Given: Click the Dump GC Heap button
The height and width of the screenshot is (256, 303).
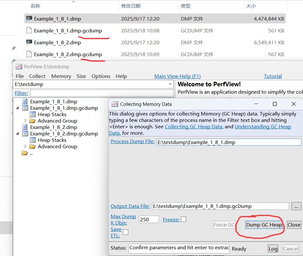Looking at the screenshot, I should (264, 225).
